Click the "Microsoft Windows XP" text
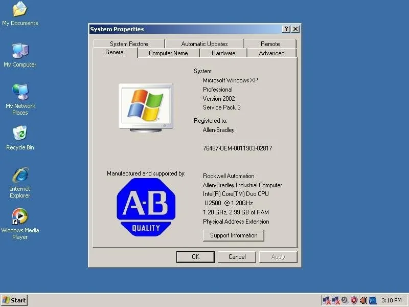 point(231,80)
